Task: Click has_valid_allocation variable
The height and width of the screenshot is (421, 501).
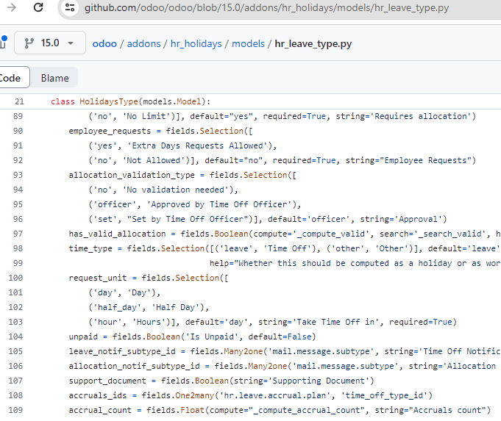Action: (117, 234)
